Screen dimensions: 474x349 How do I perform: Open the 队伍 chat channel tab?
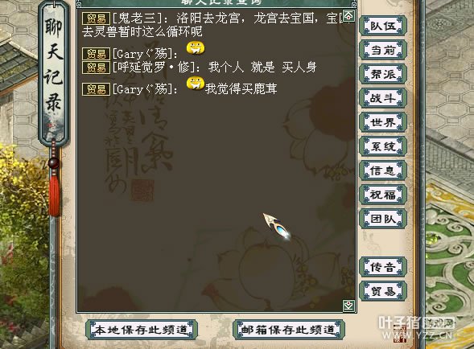coord(383,26)
